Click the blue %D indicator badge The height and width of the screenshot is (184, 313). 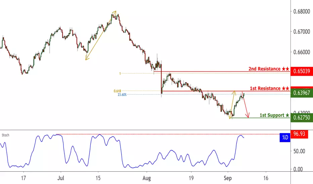pos(285,137)
